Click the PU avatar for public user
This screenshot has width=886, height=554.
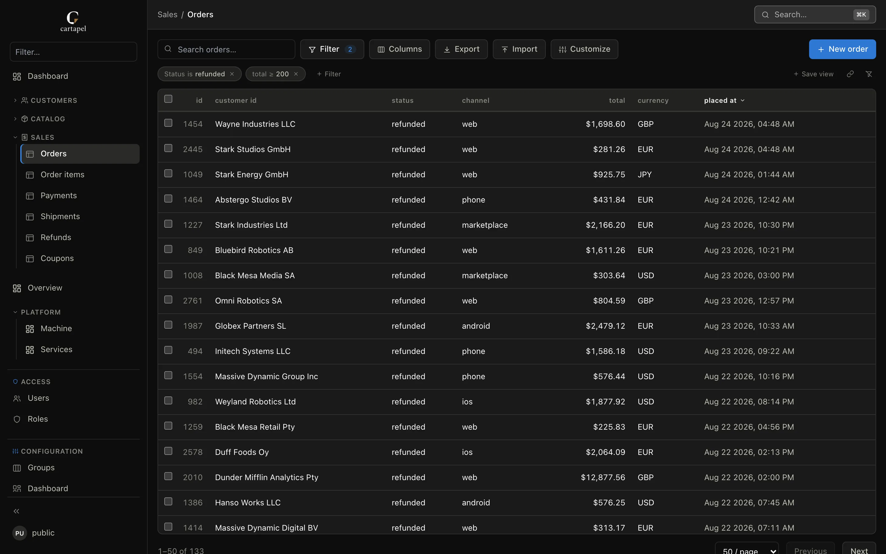click(x=20, y=533)
